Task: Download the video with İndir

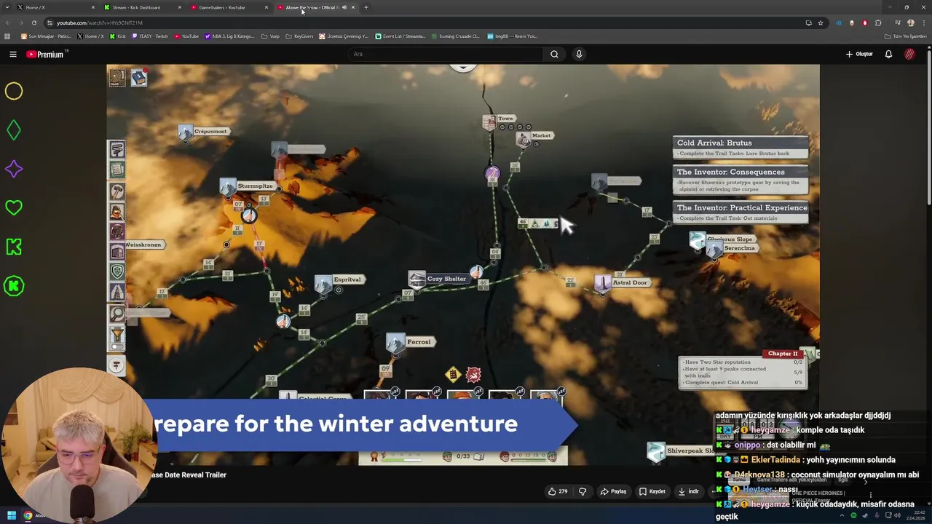Action: pyautogui.click(x=689, y=491)
